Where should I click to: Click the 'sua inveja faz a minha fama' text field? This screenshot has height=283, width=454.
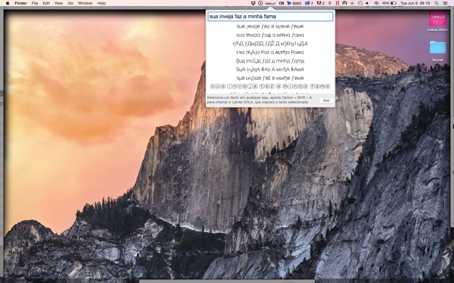click(x=270, y=16)
